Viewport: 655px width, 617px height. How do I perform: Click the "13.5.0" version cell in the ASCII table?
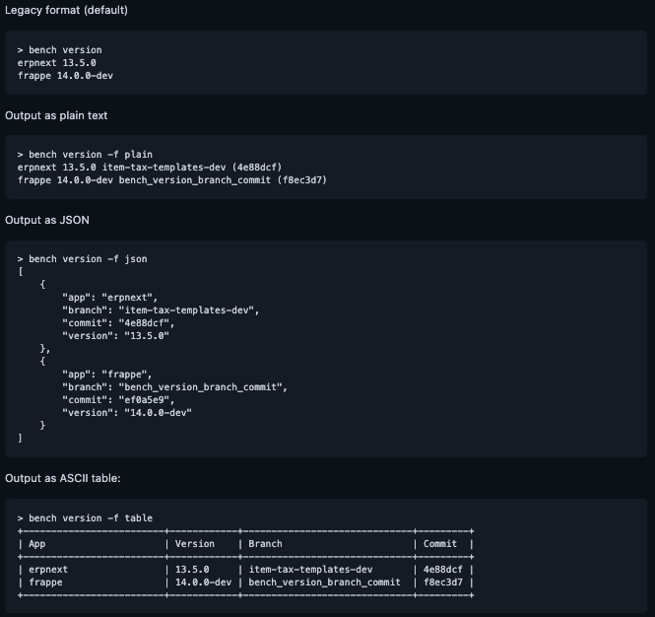pyautogui.click(x=192, y=570)
